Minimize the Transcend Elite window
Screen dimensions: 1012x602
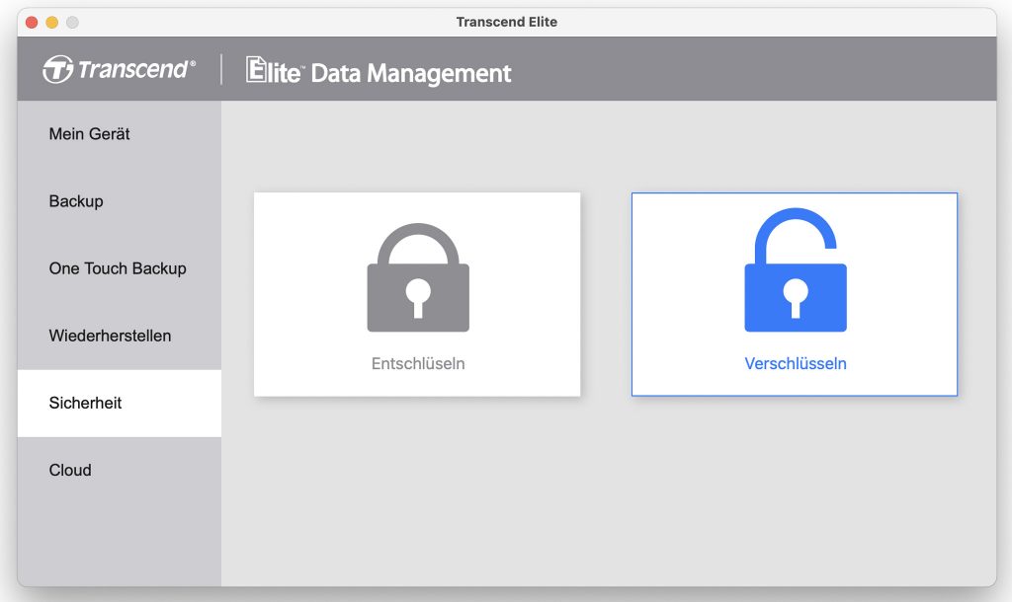coord(52,23)
